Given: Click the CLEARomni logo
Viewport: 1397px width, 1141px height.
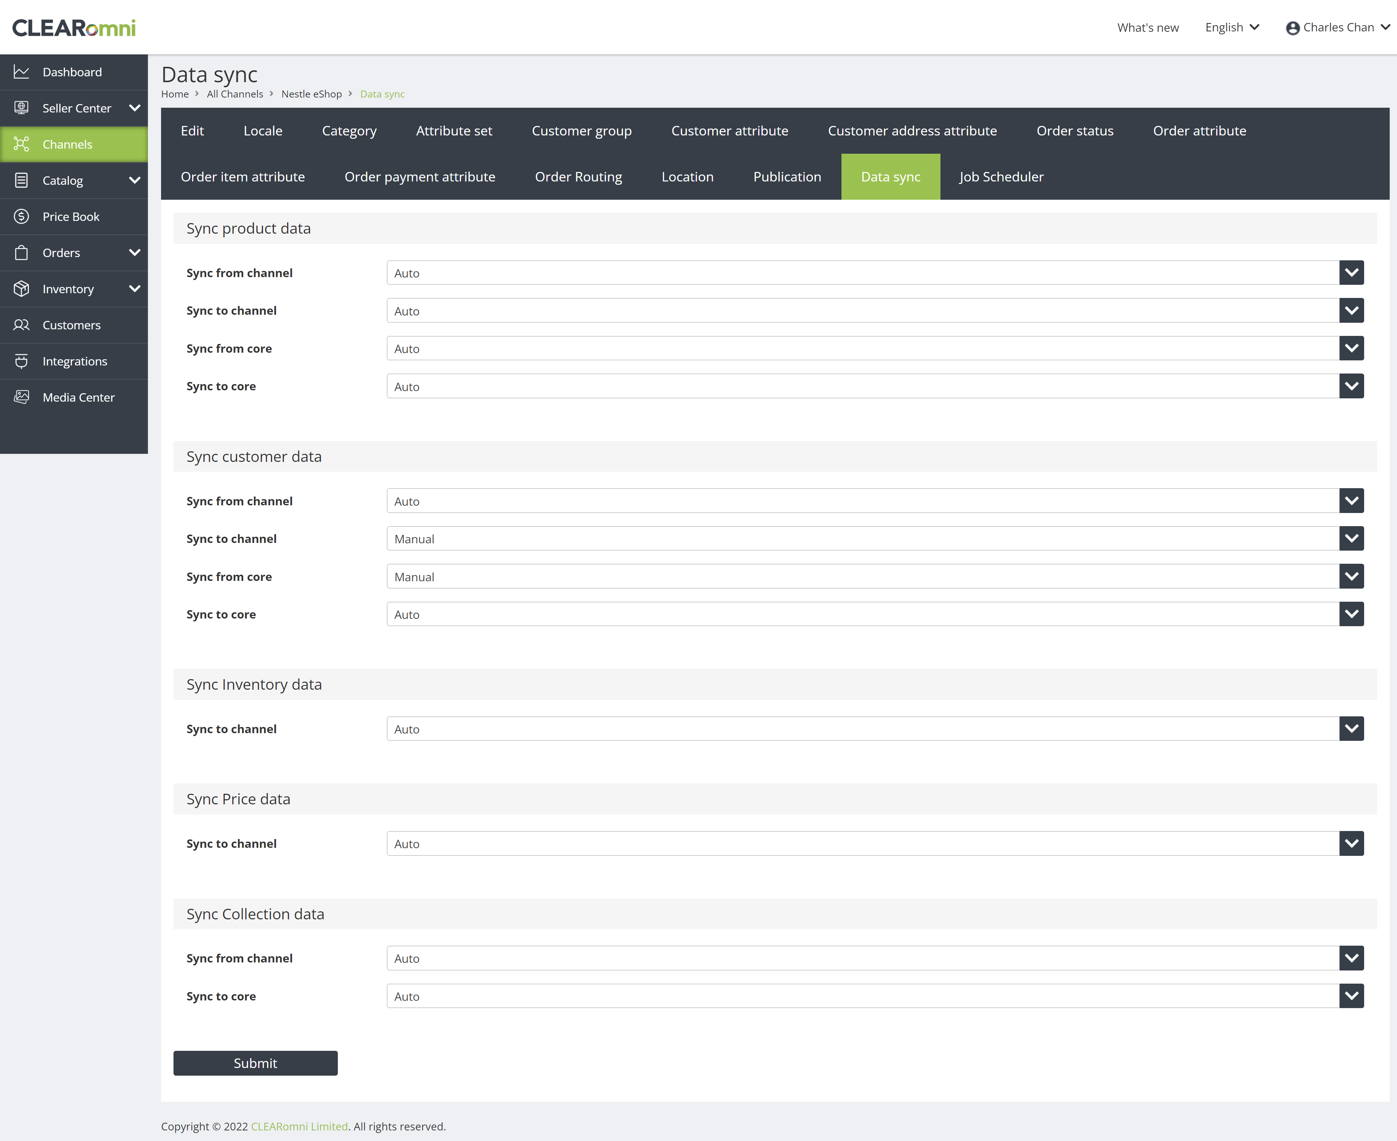Looking at the screenshot, I should [74, 28].
